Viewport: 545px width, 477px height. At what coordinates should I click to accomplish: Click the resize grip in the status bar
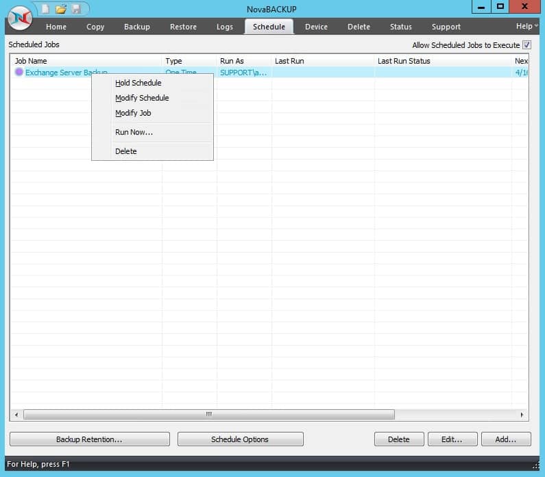[536, 465]
